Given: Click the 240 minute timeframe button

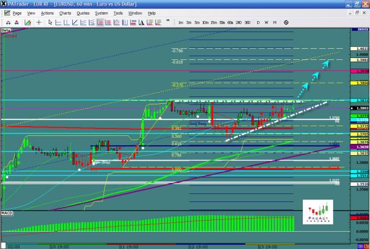Looking at the screenshot, I should click(238, 22).
